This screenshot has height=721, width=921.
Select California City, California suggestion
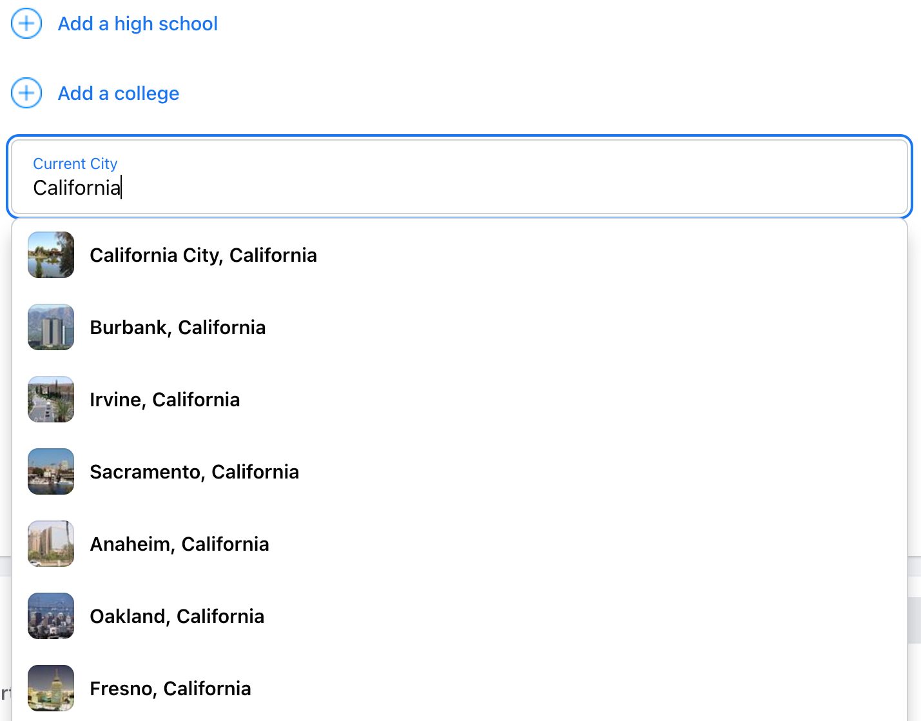tap(203, 255)
